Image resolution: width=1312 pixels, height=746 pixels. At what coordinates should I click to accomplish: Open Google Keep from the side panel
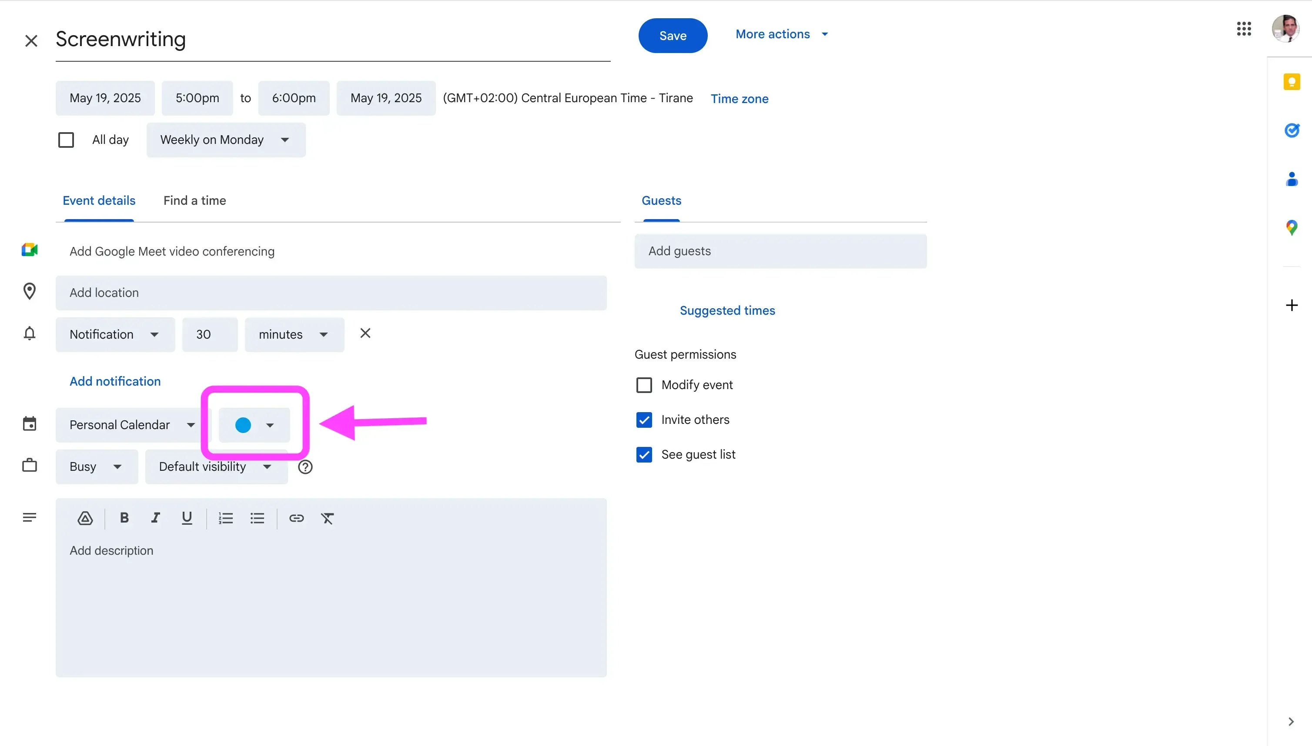click(x=1292, y=82)
